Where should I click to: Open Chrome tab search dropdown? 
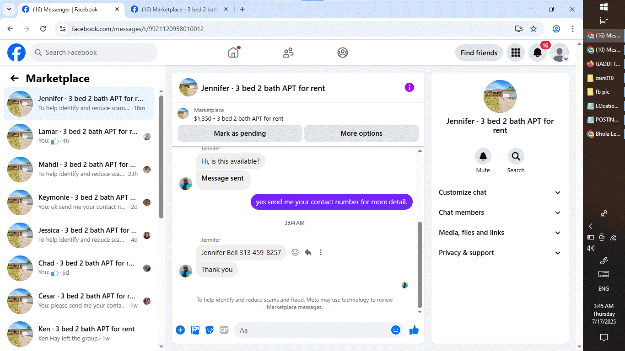click(x=9, y=9)
